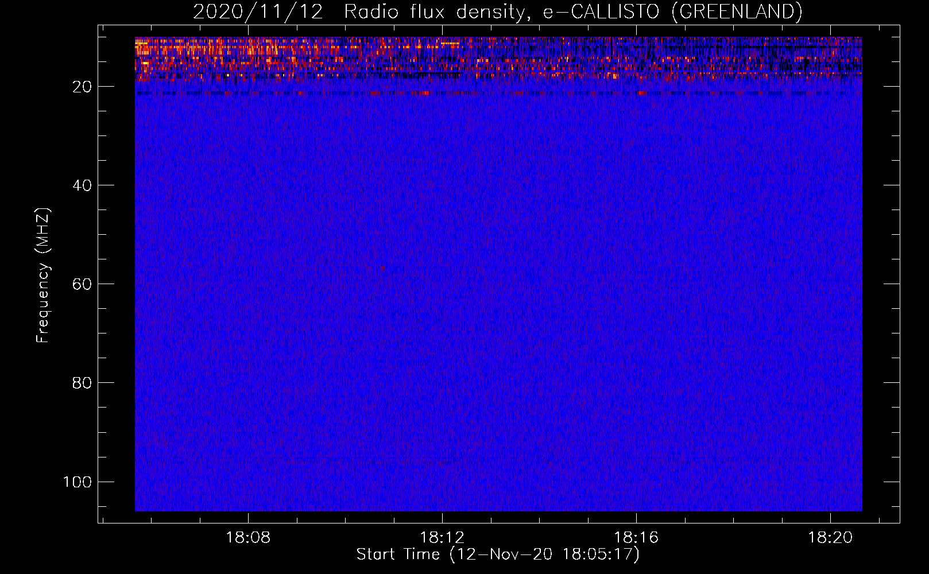The height and width of the screenshot is (574, 929).
Task: Click the 60 MHz frequency tick label
Action: coord(82,284)
